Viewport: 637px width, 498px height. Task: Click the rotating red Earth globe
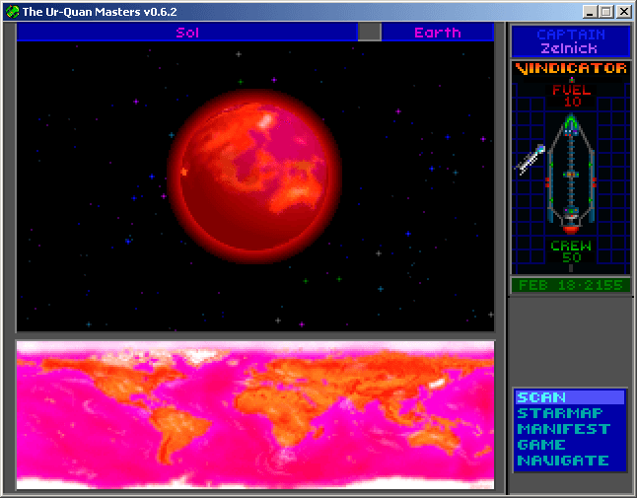click(x=254, y=177)
